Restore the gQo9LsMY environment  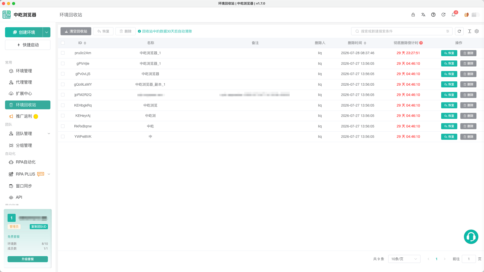pos(449,84)
